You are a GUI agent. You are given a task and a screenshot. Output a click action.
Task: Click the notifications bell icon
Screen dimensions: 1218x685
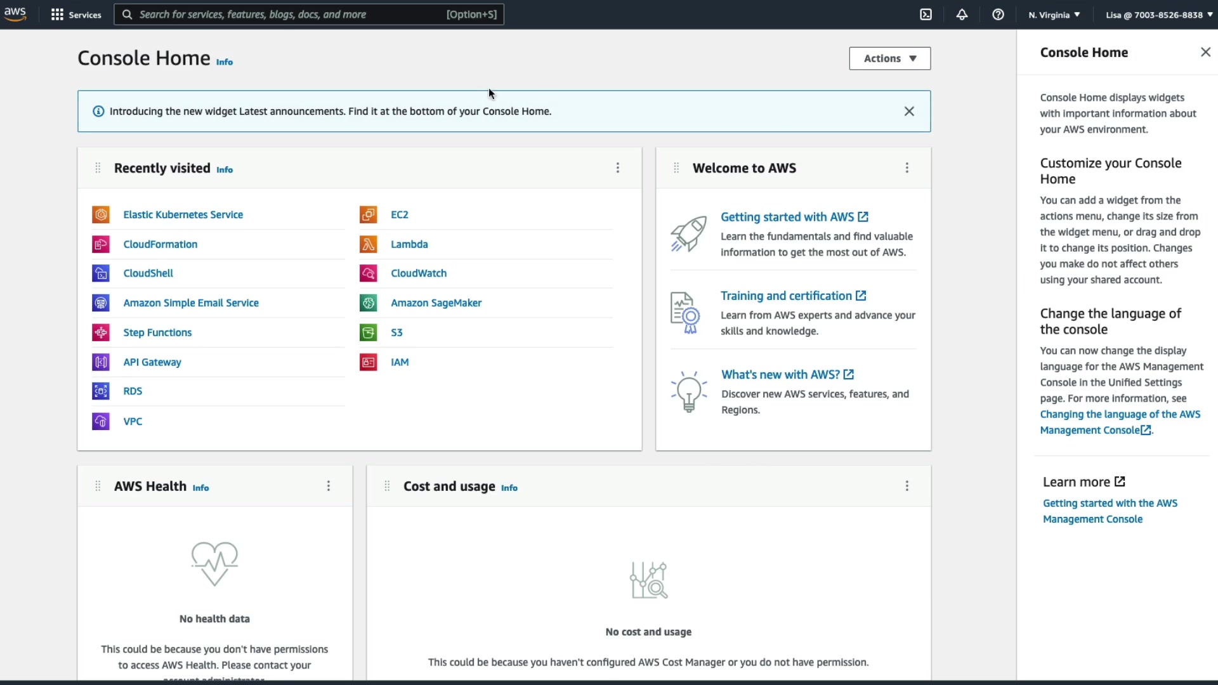(x=962, y=15)
